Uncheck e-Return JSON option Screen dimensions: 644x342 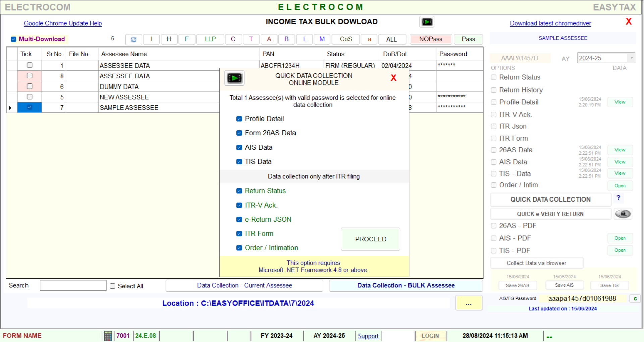(239, 220)
